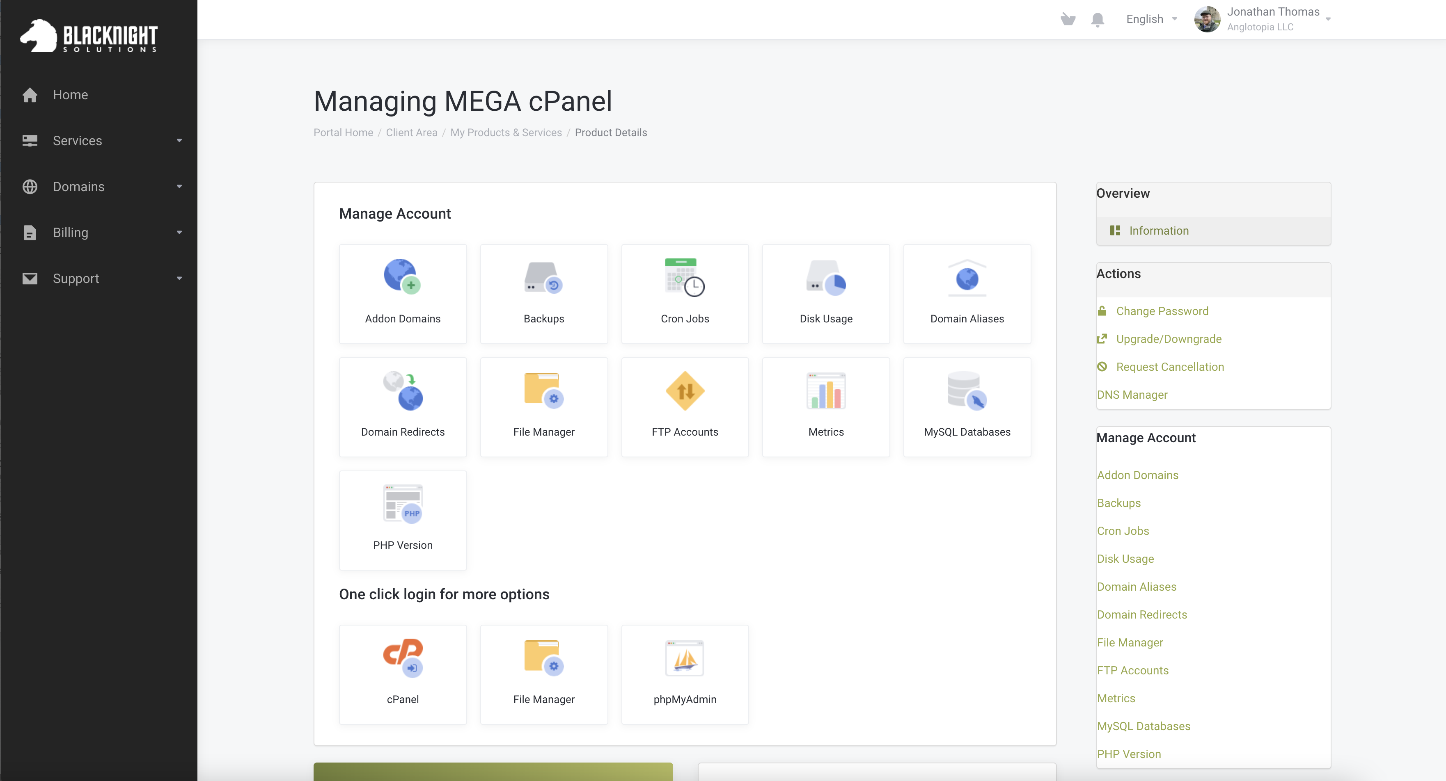The height and width of the screenshot is (781, 1446).
Task: Click My Products & Services breadcrumb
Action: (x=506, y=132)
